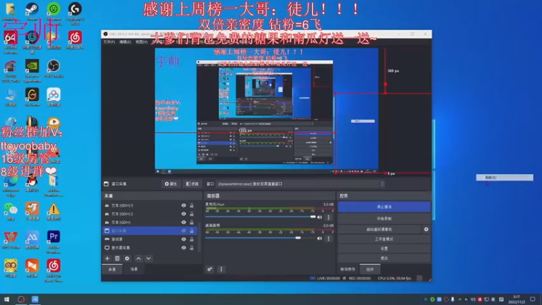Mute the 桌面音频 speaker icon
The image size is (542, 305).
320,239
